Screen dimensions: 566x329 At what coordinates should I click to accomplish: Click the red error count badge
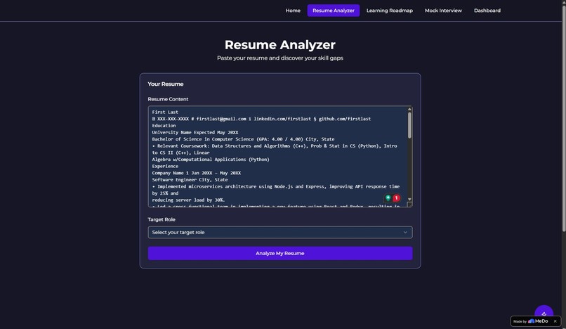[x=396, y=198]
